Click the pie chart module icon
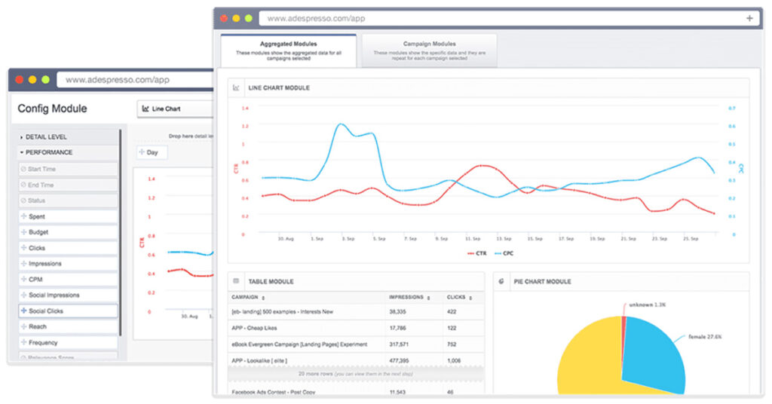Image resolution: width=772 pixels, height=404 pixels. pyautogui.click(x=502, y=281)
